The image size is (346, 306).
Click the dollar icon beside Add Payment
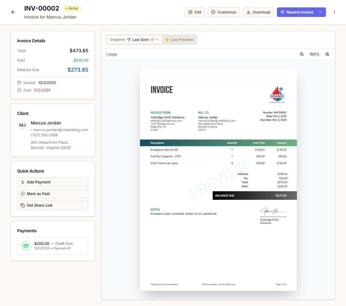tap(22, 182)
